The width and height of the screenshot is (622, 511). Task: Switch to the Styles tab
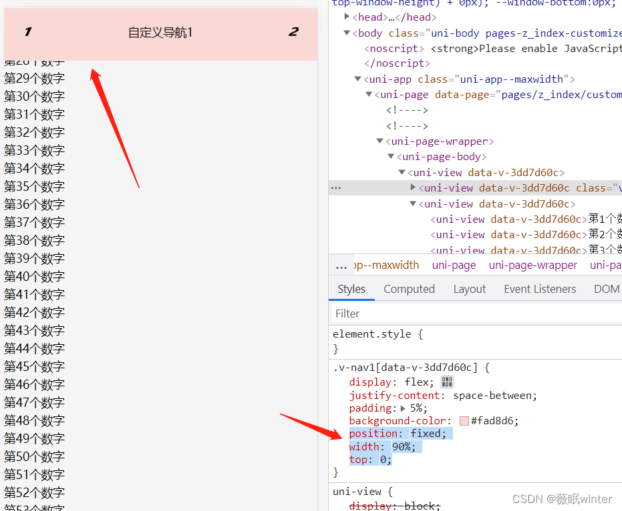pos(351,289)
